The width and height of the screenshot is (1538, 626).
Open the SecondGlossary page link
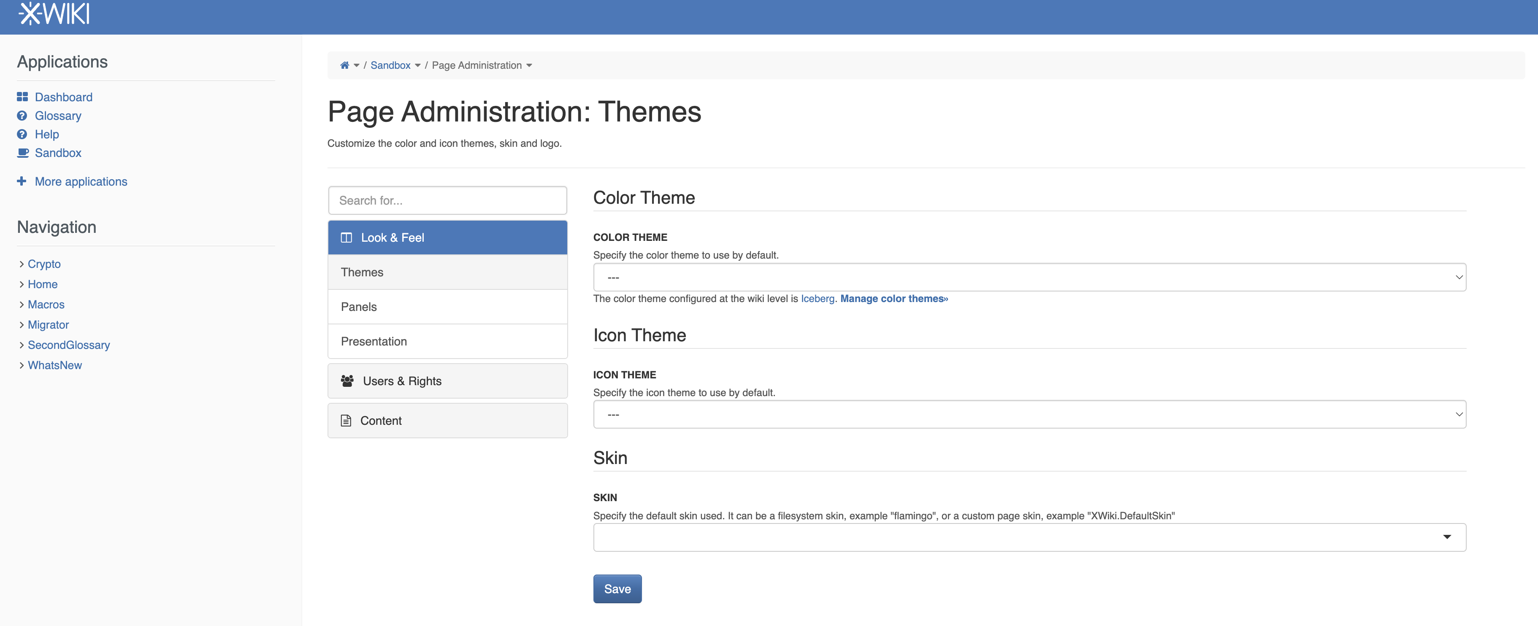point(69,344)
